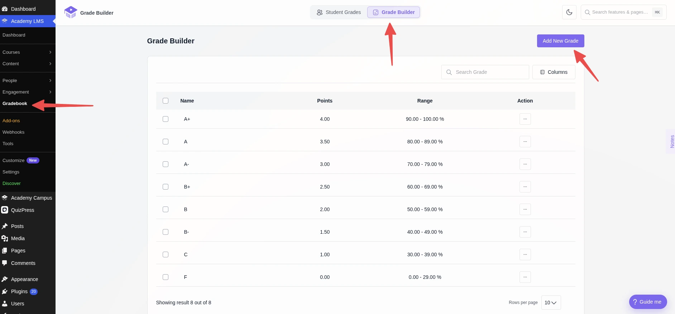
Task: Click the Guide me button
Action: (x=648, y=302)
